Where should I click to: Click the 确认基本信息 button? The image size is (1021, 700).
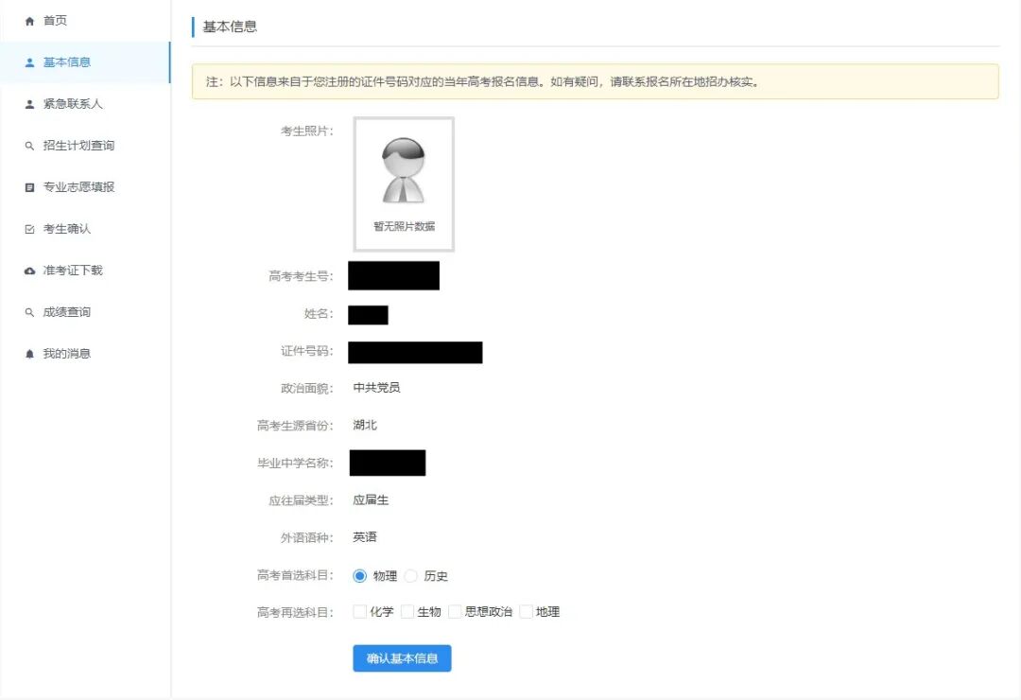pos(402,658)
